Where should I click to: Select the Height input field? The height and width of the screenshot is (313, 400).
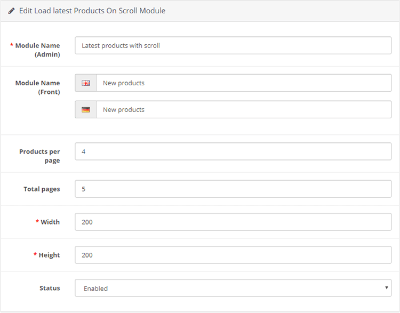[x=233, y=255]
